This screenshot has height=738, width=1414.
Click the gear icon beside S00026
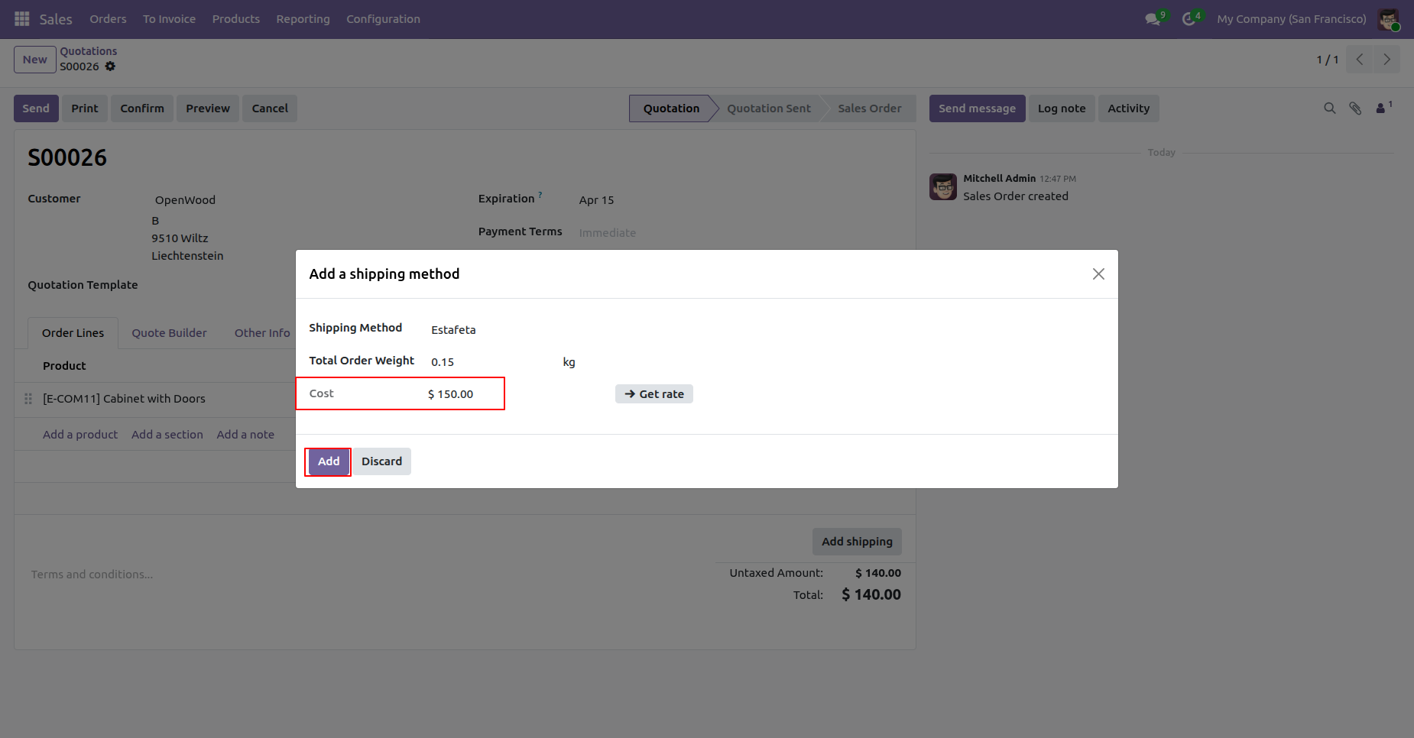[110, 66]
